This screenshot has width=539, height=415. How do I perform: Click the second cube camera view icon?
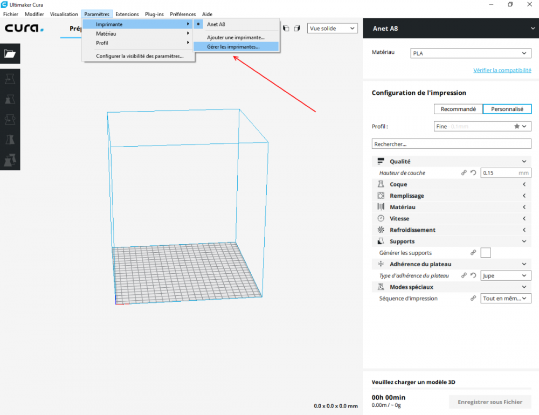point(298,28)
